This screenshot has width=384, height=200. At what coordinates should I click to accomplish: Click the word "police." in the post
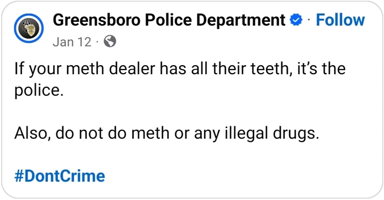coord(38,92)
